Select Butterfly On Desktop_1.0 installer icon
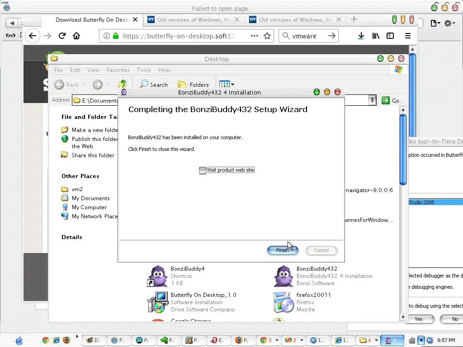 tap(157, 302)
